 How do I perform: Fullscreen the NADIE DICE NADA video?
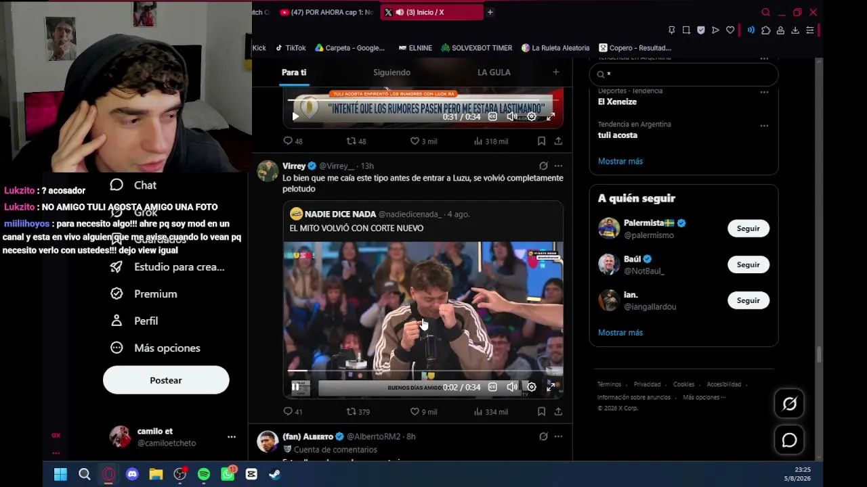551,387
